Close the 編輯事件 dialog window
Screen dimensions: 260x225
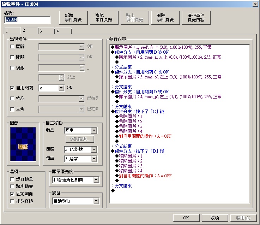pyautogui.click(x=255, y=4)
